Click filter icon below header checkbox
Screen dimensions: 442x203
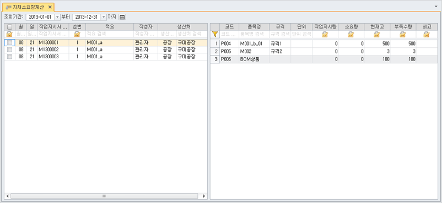coord(9,34)
